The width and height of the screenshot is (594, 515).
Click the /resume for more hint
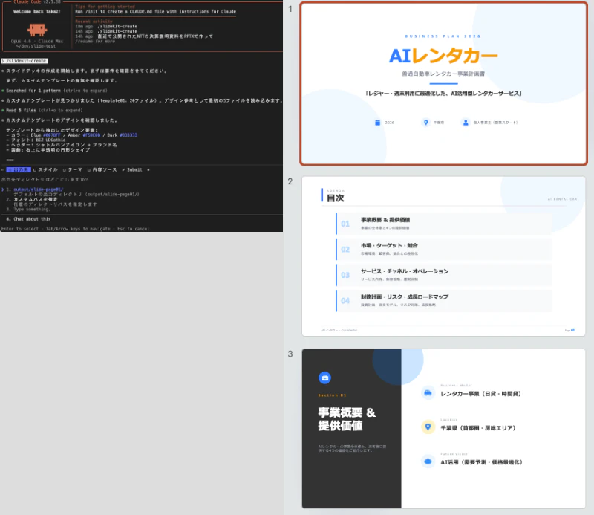pyautogui.click(x=95, y=41)
